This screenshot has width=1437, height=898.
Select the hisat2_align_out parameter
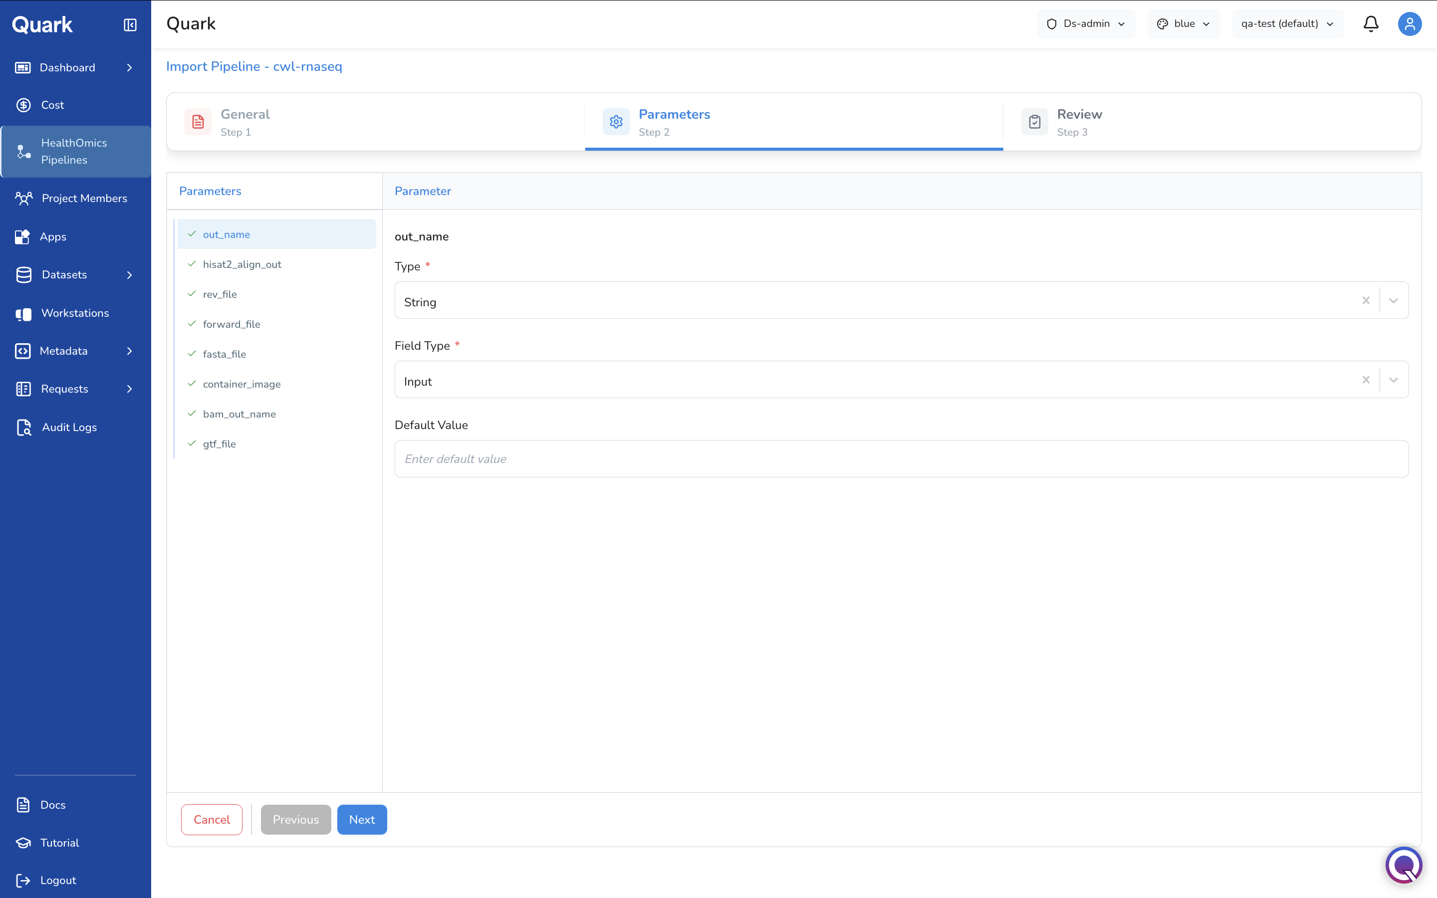pyautogui.click(x=277, y=264)
